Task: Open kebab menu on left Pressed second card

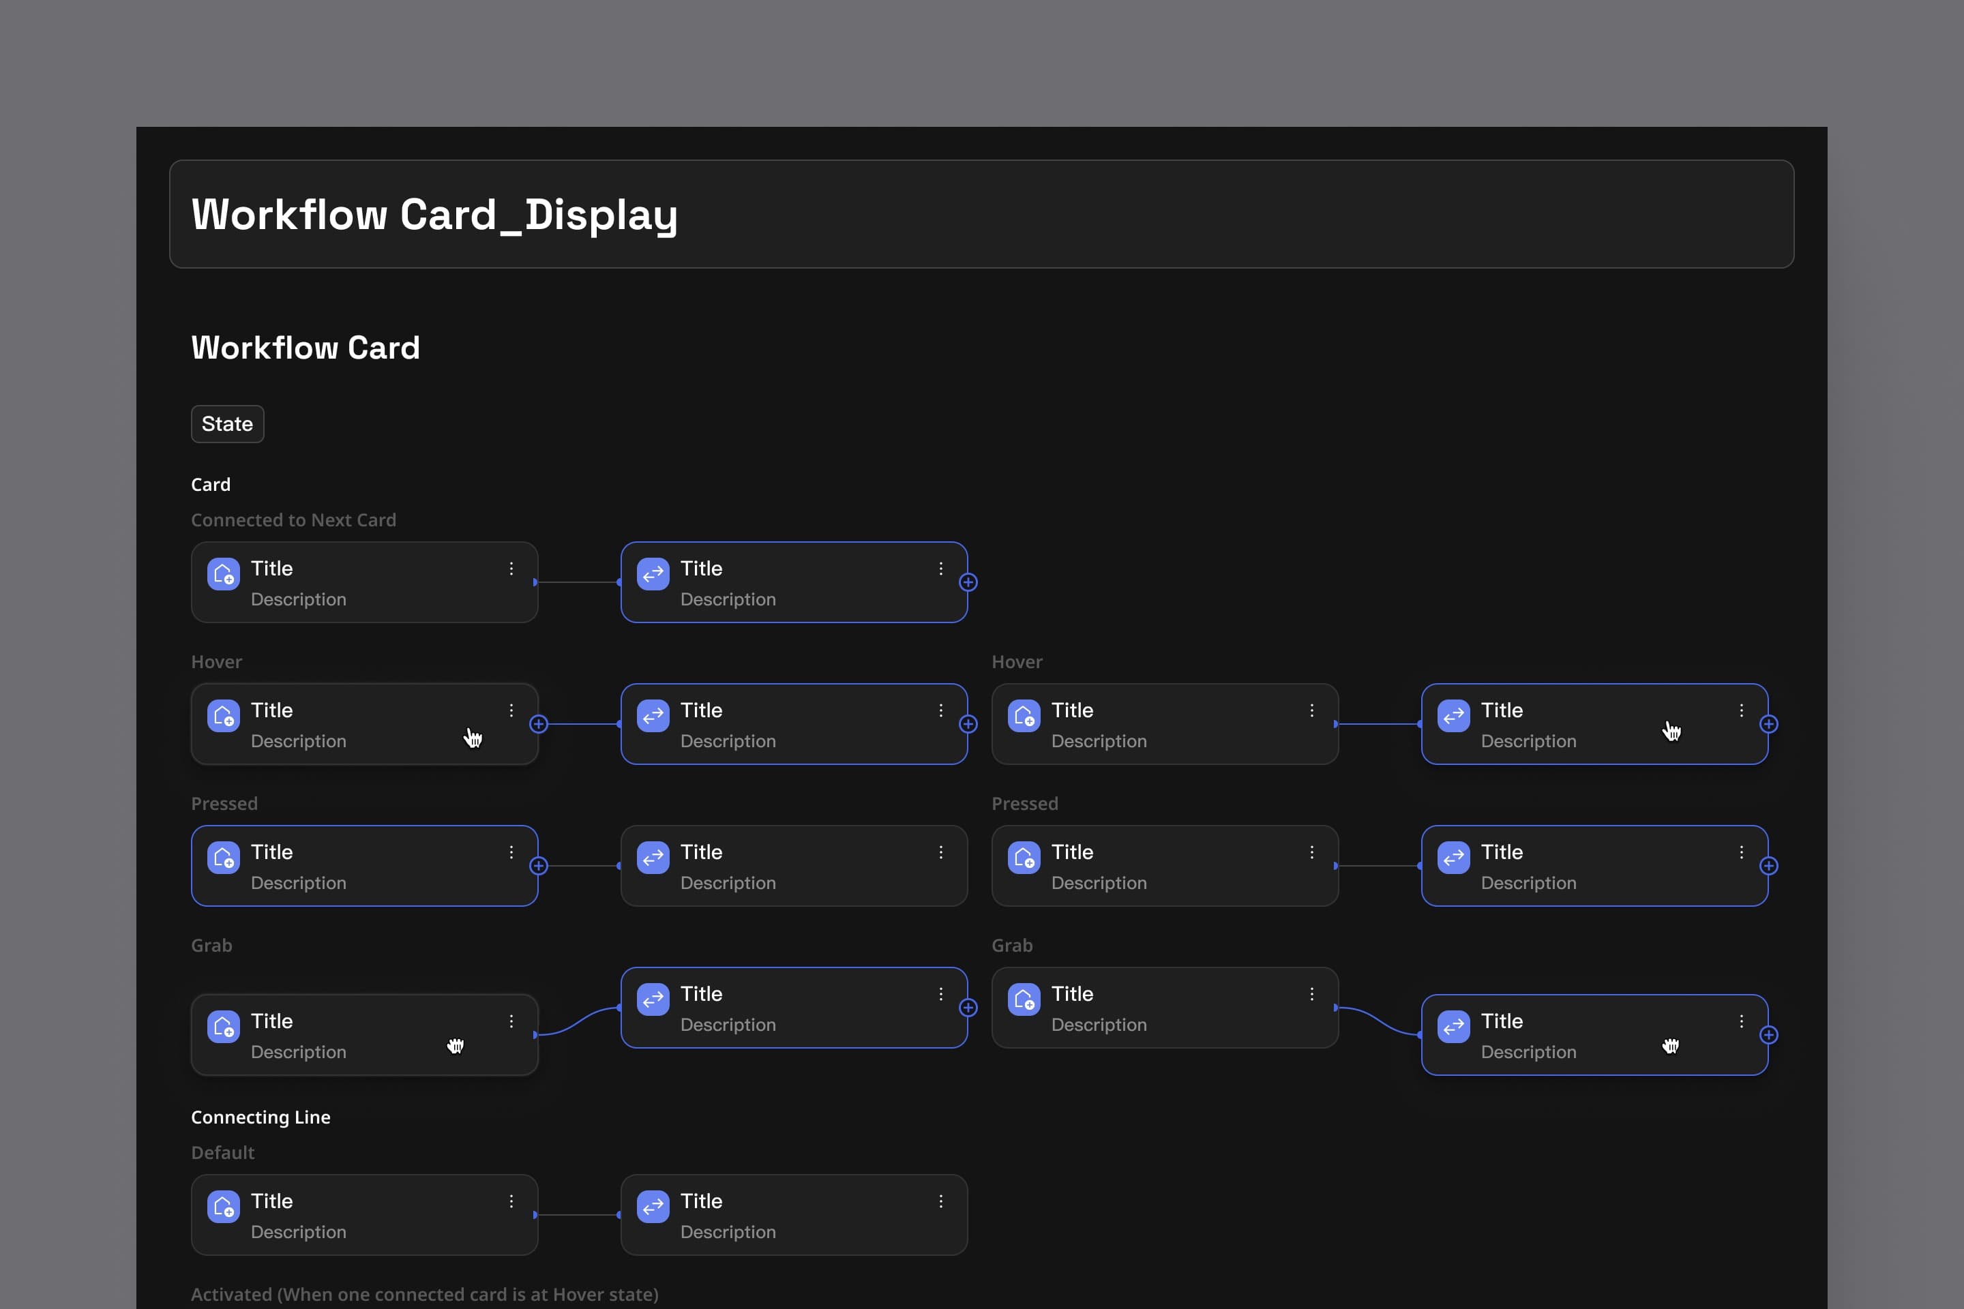Action: pyautogui.click(x=941, y=852)
